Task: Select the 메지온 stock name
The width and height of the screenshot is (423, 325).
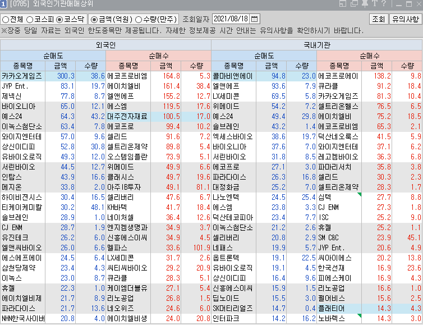Action: 12,187
